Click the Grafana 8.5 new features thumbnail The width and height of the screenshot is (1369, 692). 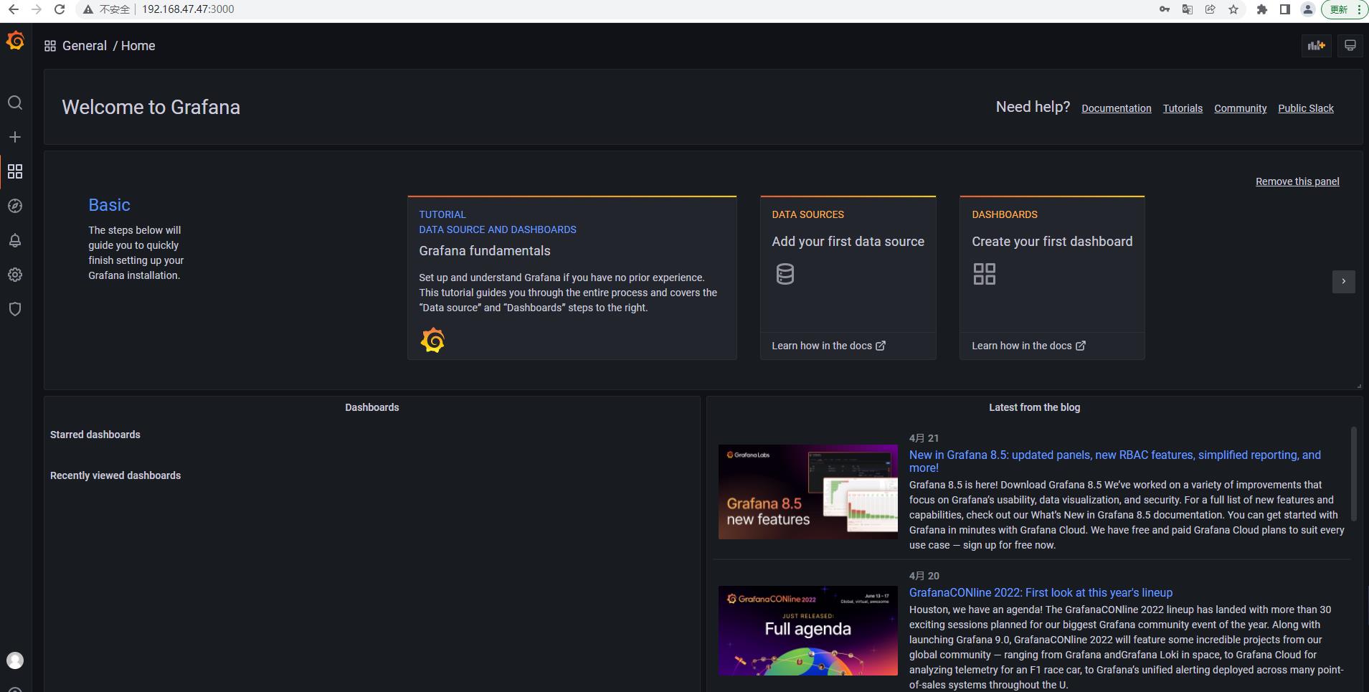click(808, 492)
